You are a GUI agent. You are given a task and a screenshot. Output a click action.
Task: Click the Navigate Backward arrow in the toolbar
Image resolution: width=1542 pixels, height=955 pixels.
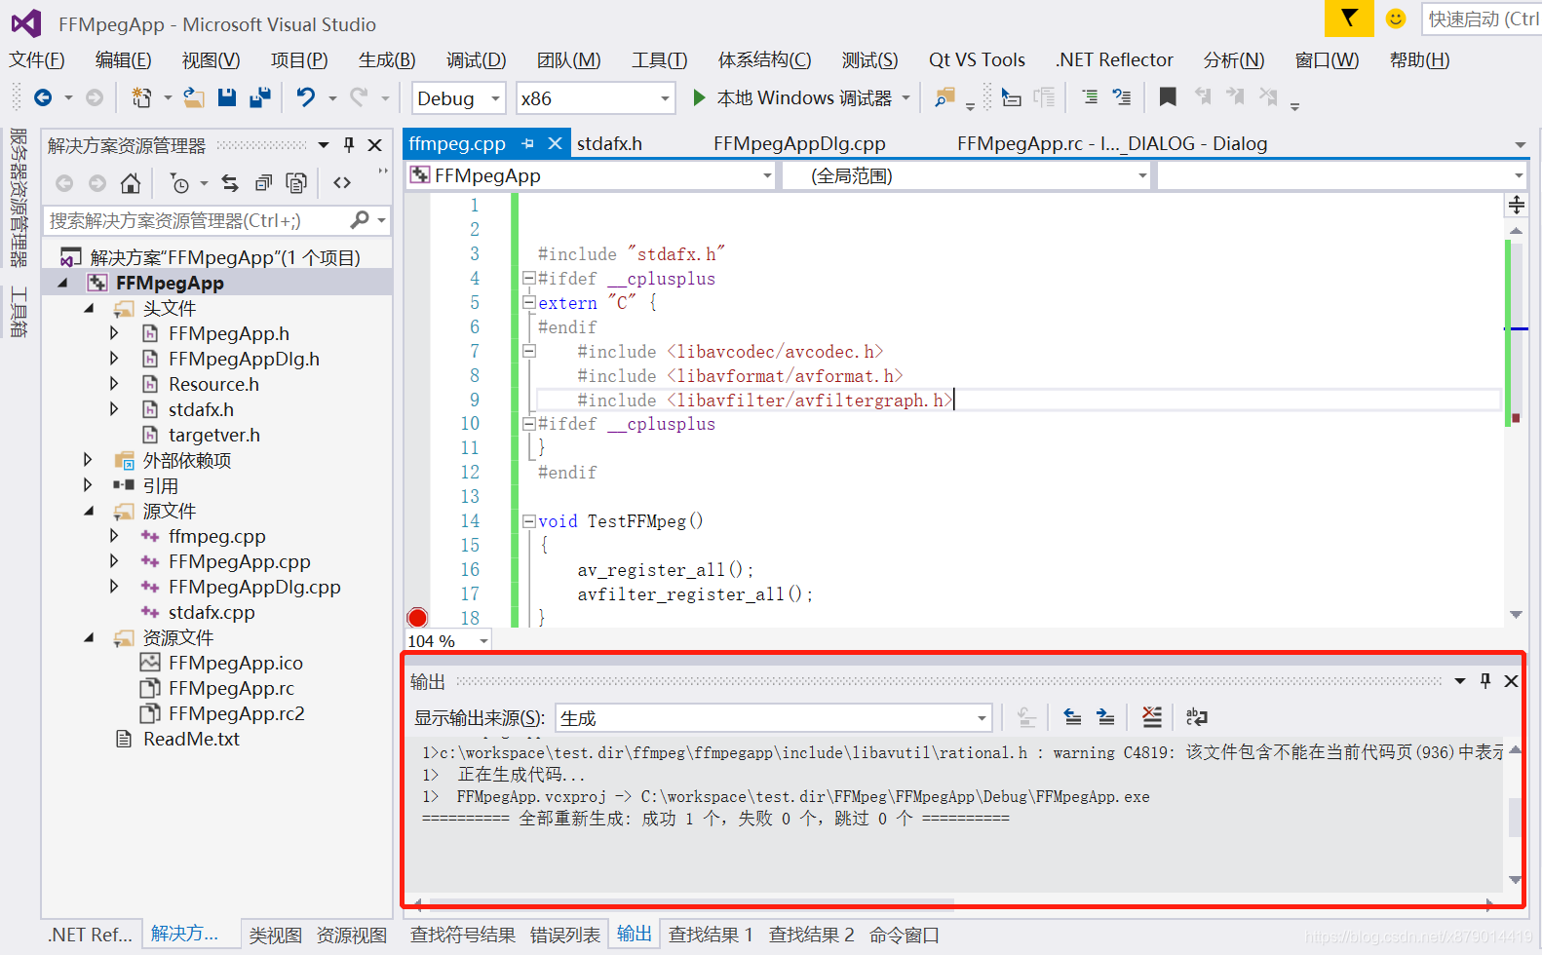point(43,97)
